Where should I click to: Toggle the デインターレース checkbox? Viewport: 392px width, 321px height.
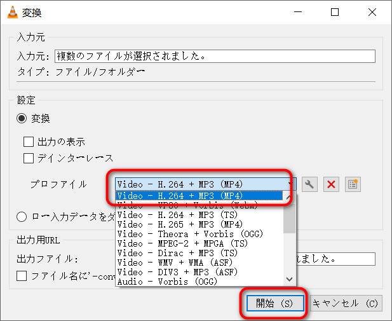(29, 158)
